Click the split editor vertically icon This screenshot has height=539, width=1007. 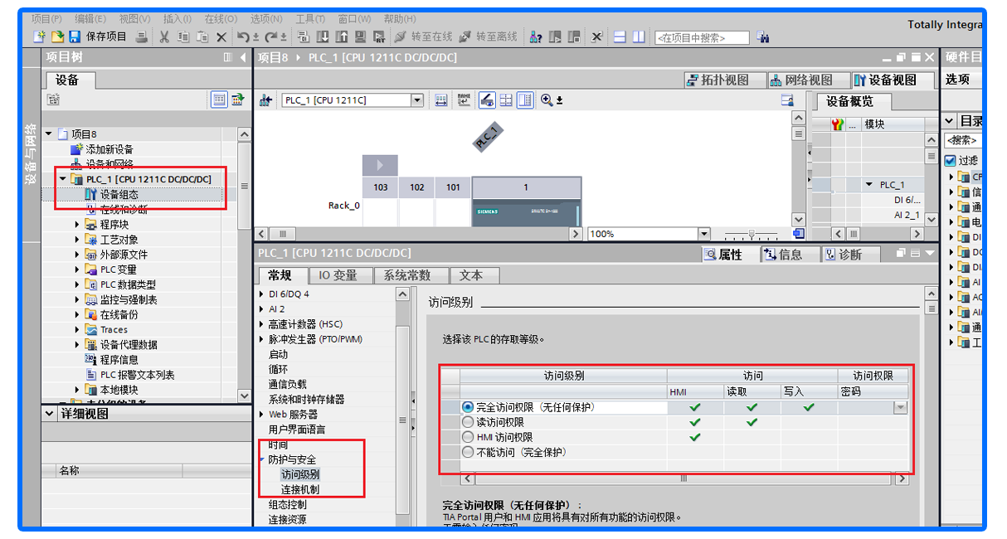[x=639, y=36]
